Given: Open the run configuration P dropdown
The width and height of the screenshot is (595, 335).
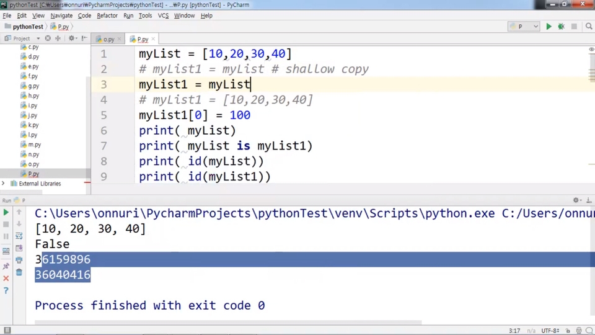Looking at the screenshot, I should (x=524, y=26).
